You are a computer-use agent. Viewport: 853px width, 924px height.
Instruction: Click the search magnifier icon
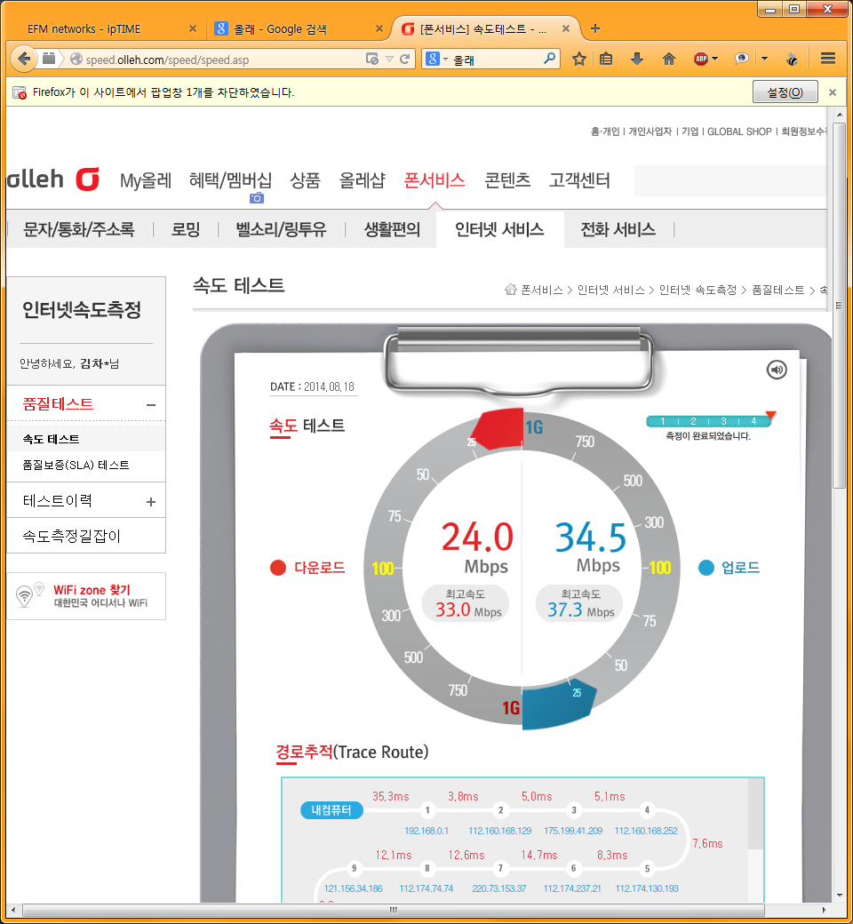(549, 59)
